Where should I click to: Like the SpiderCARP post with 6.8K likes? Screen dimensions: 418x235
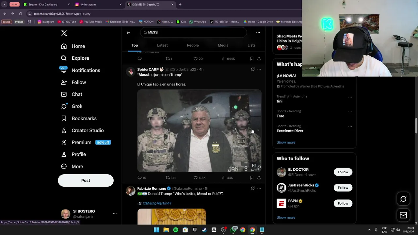tap(200, 178)
